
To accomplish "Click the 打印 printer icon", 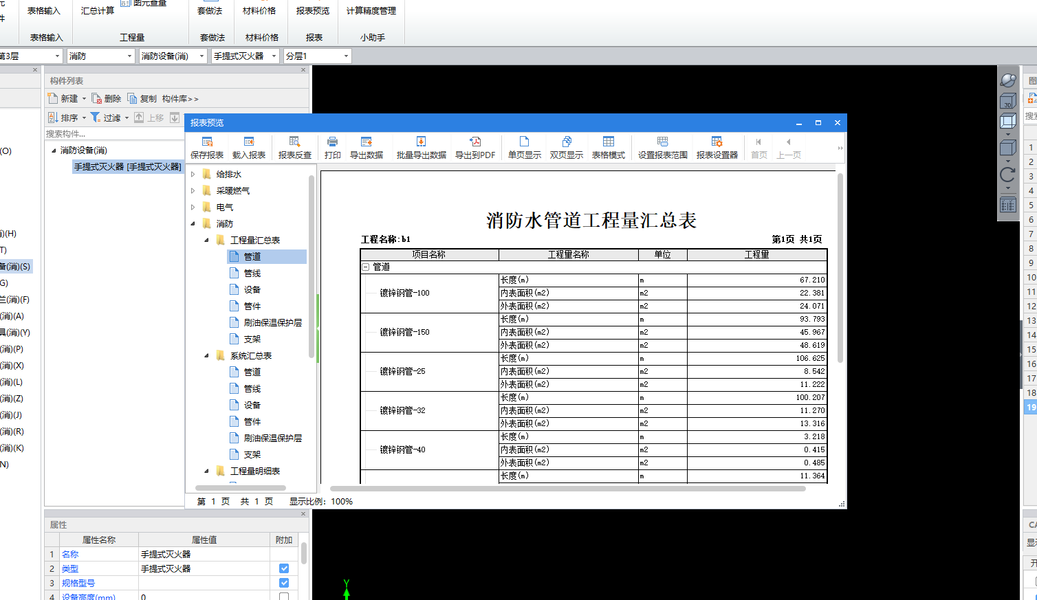I will coord(332,142).
